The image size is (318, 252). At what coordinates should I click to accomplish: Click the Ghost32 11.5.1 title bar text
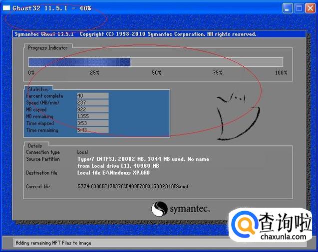point(52,8)
